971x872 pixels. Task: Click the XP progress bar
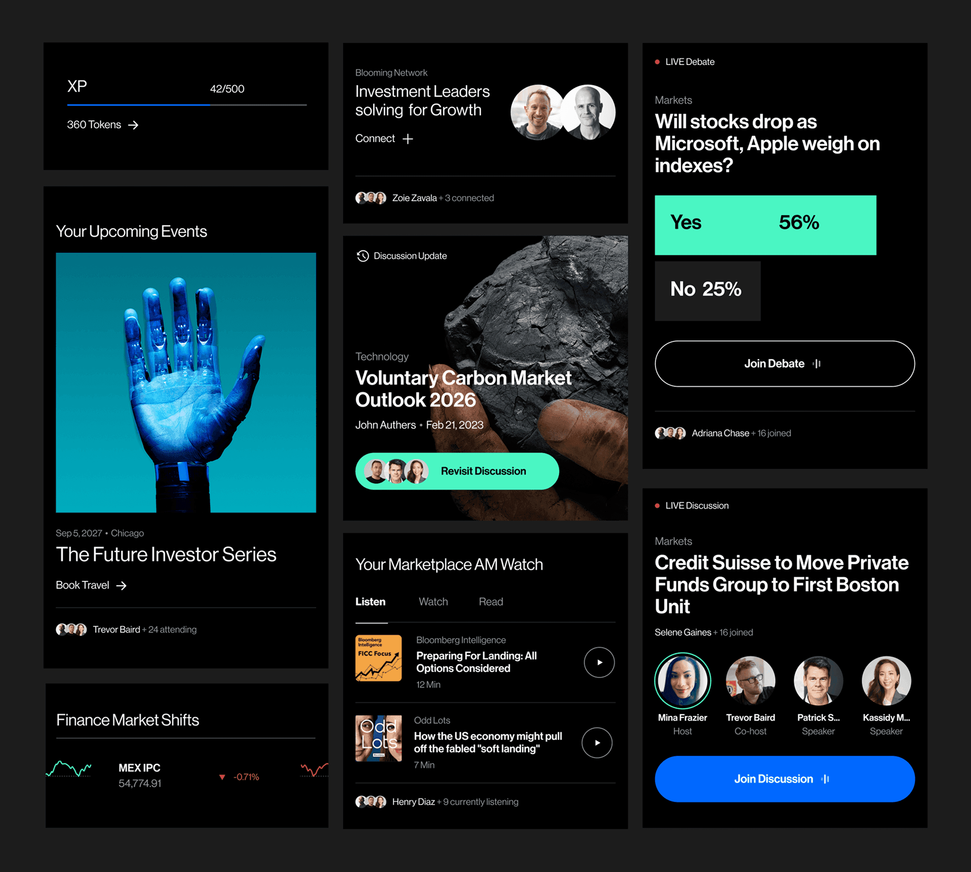click(x=187, y=104)
